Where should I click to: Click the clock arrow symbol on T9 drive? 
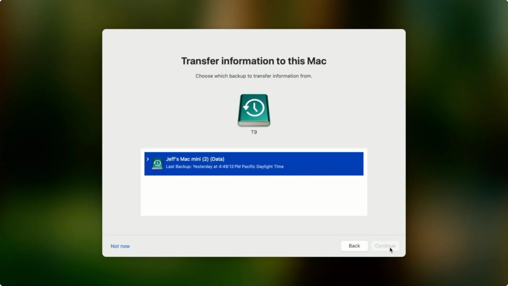tap(254, 108)
